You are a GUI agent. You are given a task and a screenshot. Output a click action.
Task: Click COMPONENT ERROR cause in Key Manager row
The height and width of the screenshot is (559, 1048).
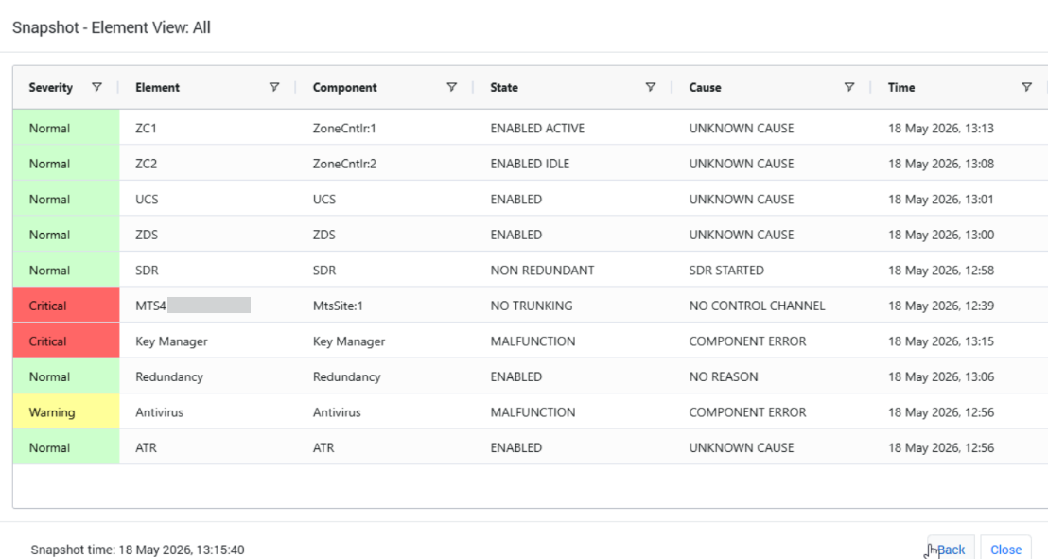coord(772,341)
